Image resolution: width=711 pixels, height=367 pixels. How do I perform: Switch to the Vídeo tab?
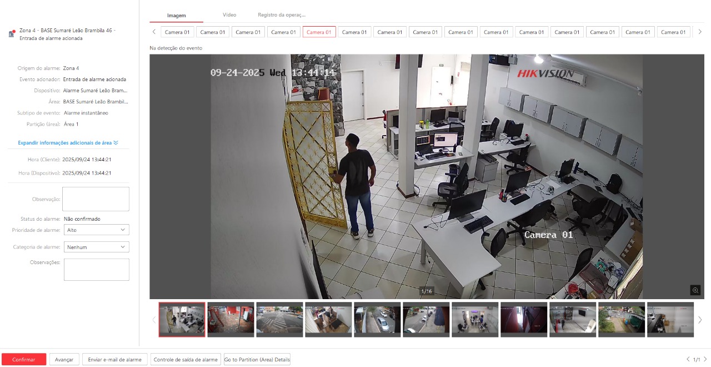[229, 15]
